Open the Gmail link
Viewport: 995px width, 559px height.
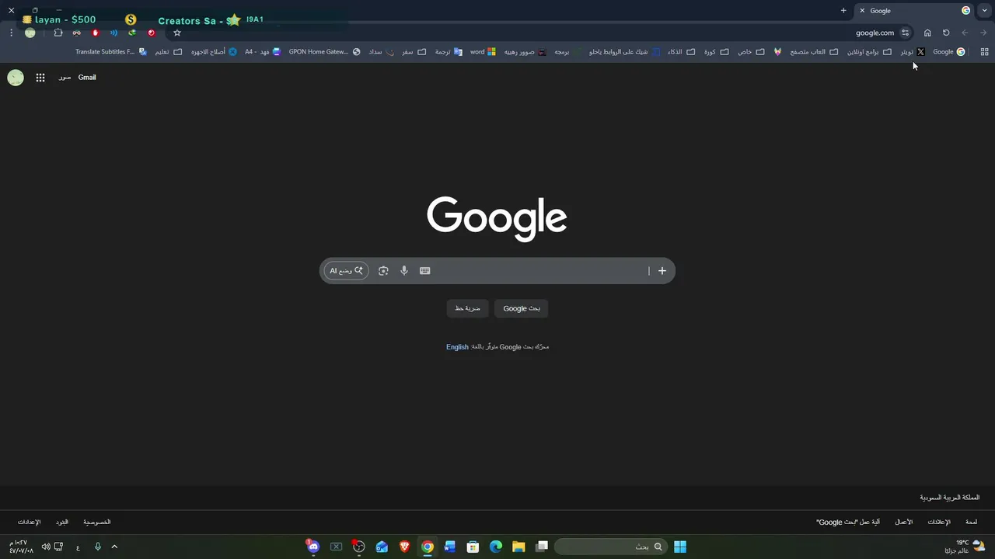87,78
